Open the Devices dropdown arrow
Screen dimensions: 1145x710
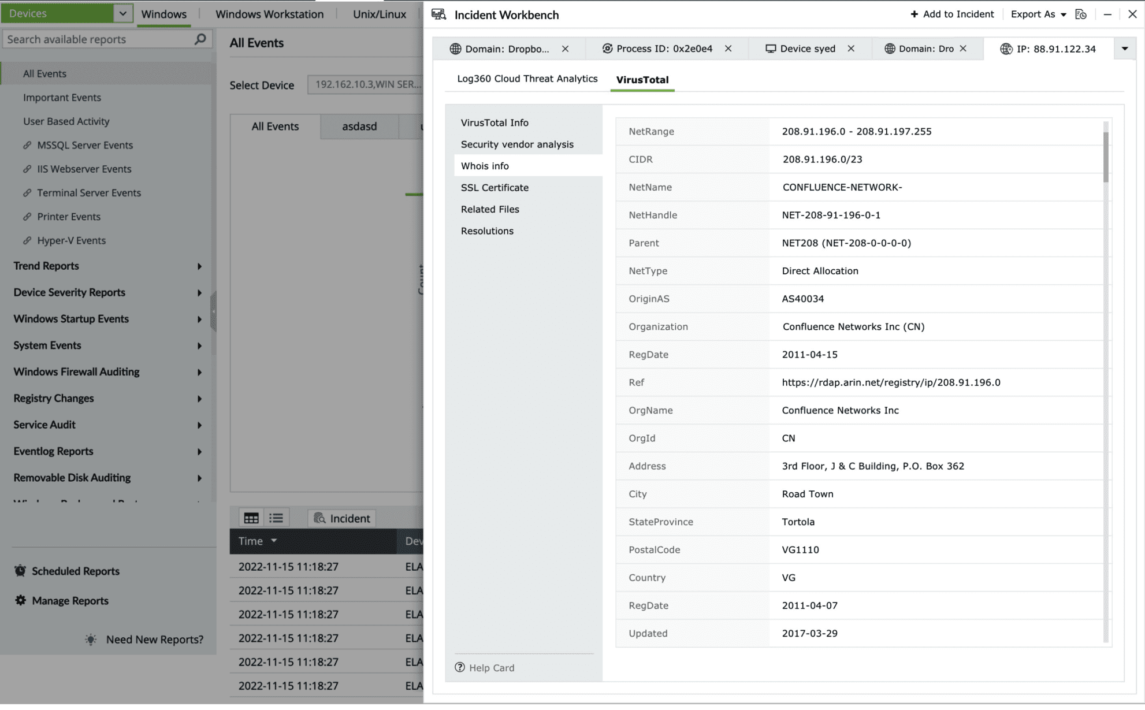(x=122, y=13)
